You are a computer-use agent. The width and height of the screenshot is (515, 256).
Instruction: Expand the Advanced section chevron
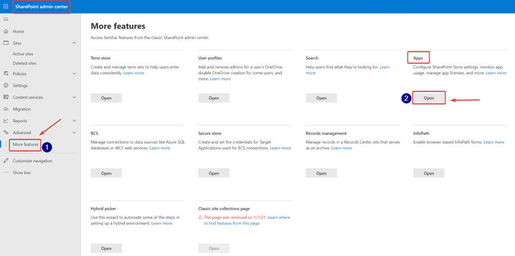(74, 133)
